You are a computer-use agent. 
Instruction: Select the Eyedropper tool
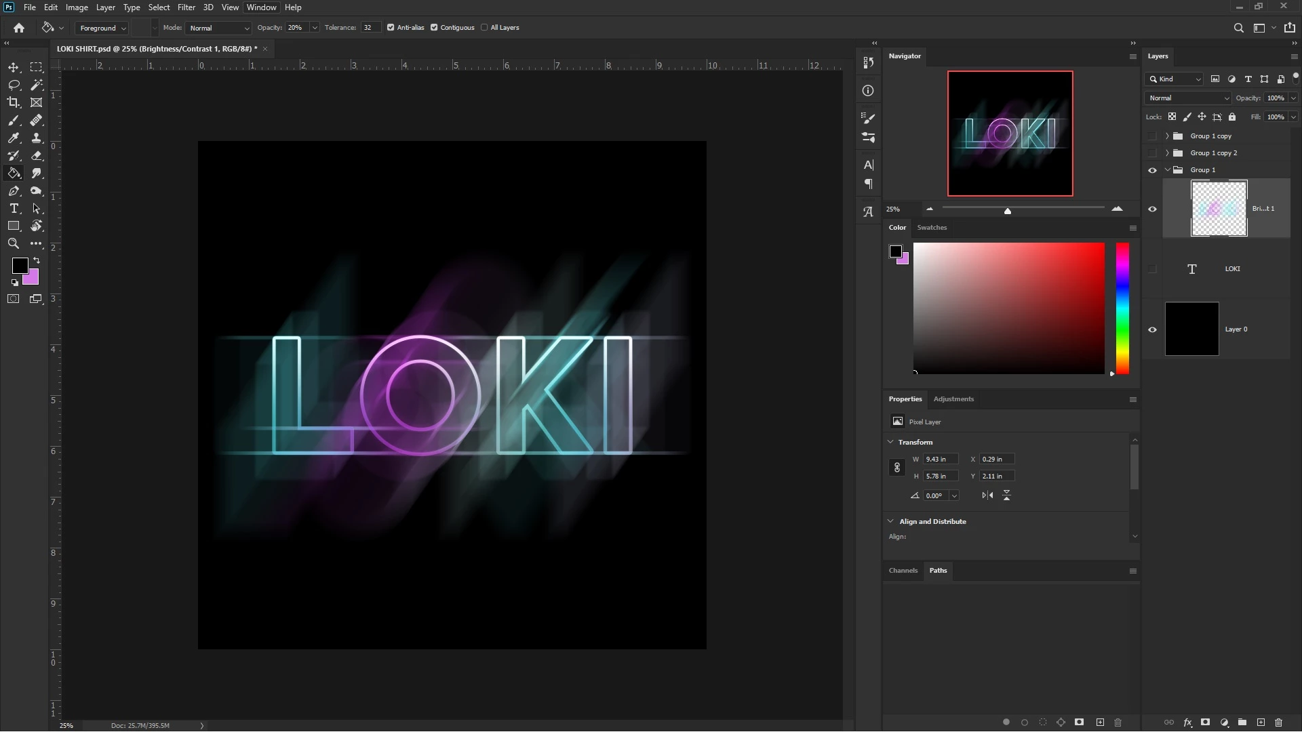[x=14, y=138]
